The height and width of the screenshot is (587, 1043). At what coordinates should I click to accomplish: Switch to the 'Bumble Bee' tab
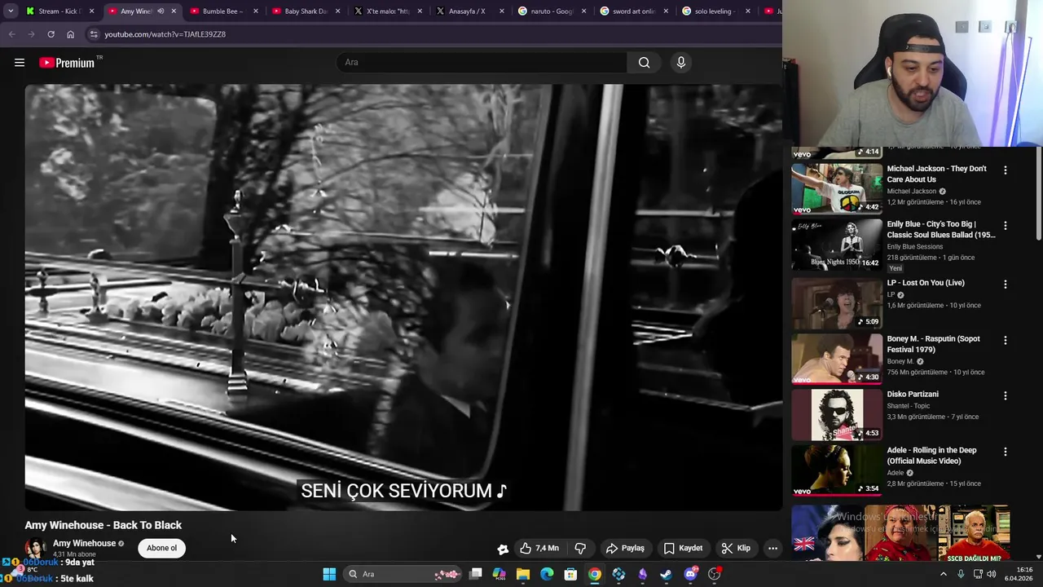point(222,11)
